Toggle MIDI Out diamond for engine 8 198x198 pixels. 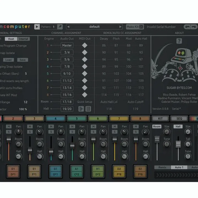[x=85, y=95]
